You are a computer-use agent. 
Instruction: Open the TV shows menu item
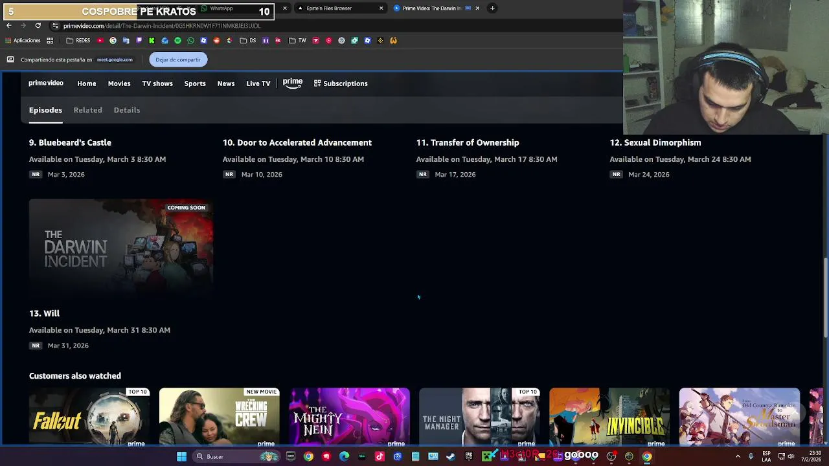tap(157, 83)
